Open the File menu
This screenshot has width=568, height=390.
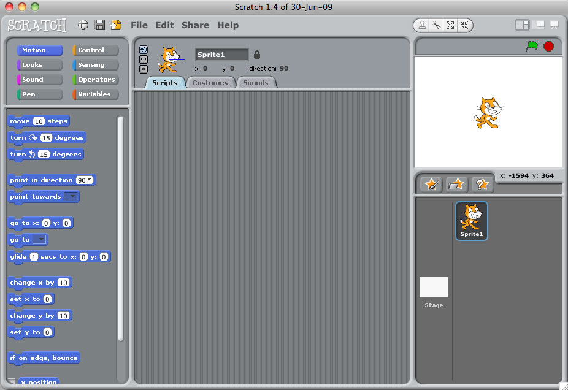point(139,25)
